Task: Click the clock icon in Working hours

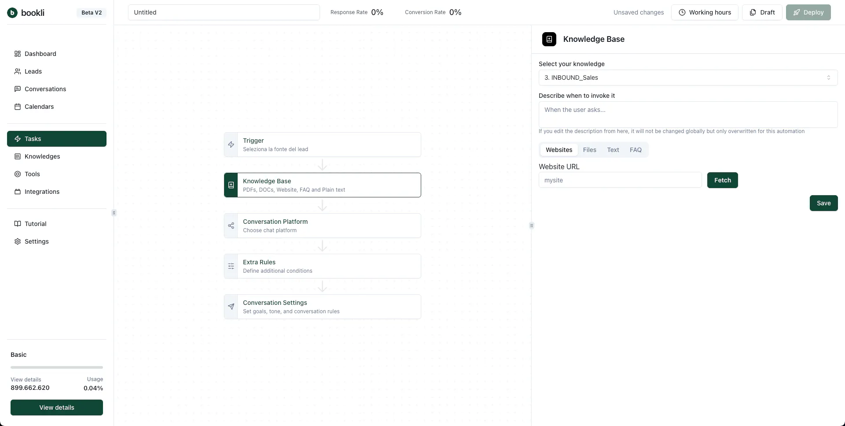Action: [682, 12]
